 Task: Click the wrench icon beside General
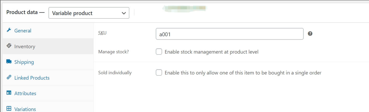coord(9,30)
